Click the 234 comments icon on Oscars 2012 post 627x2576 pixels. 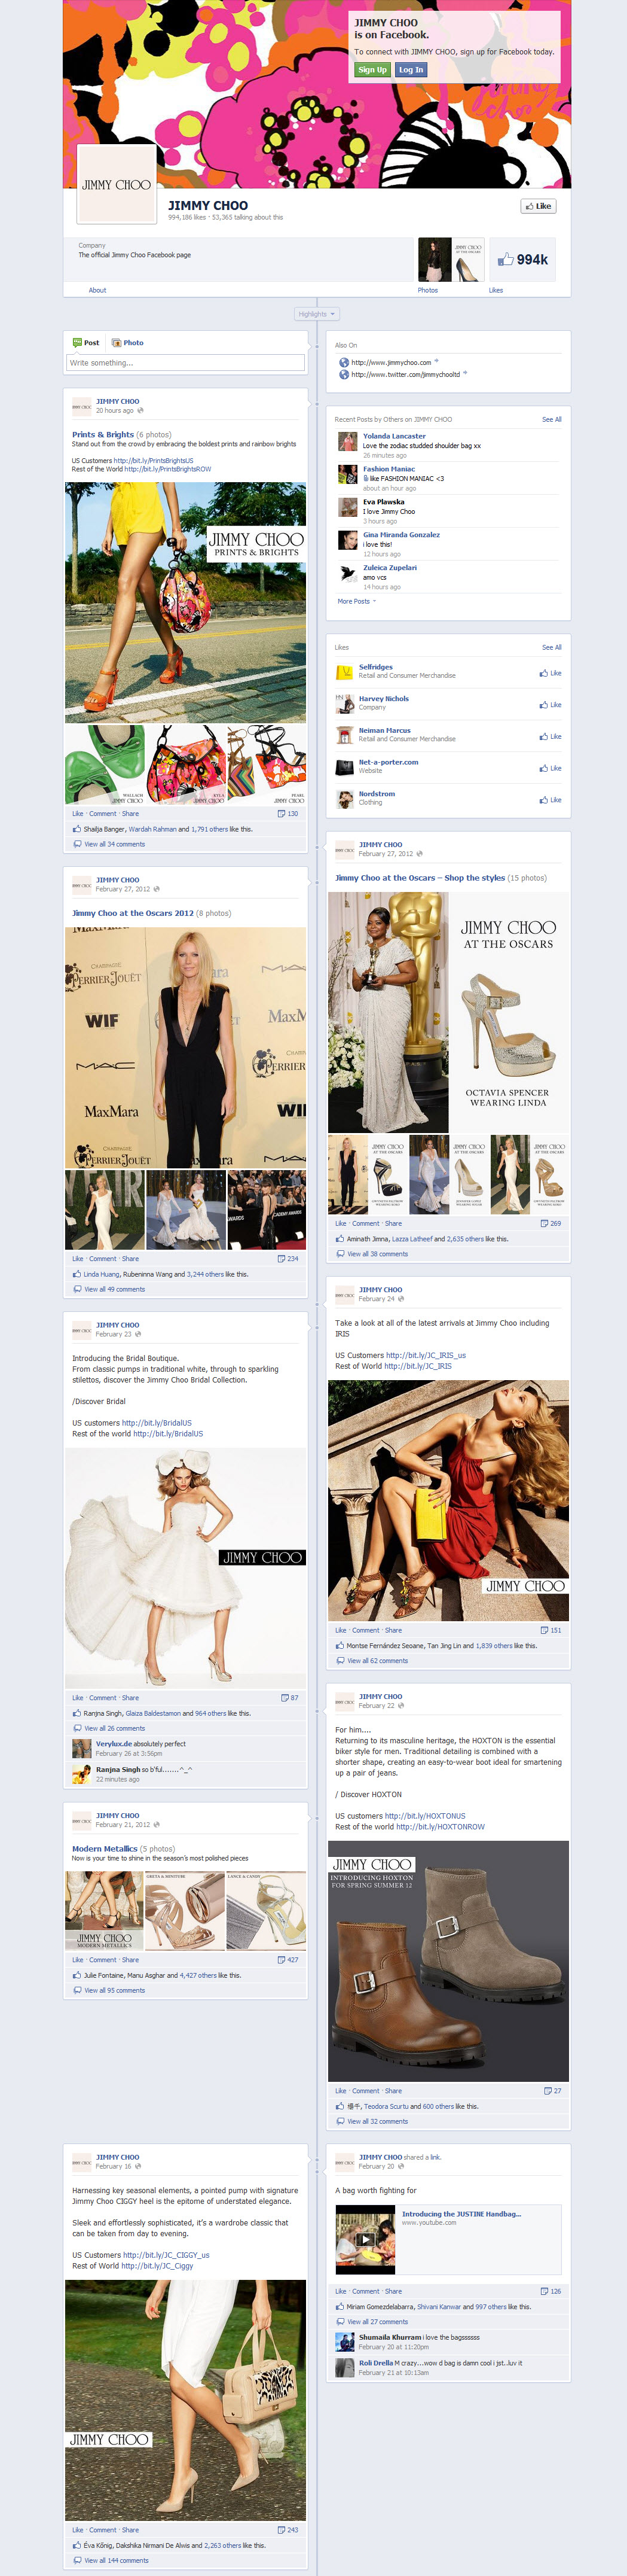click(282, 1258)
